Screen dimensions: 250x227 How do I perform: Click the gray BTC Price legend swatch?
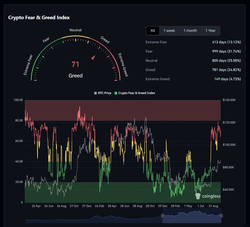(x=95, y=93)
